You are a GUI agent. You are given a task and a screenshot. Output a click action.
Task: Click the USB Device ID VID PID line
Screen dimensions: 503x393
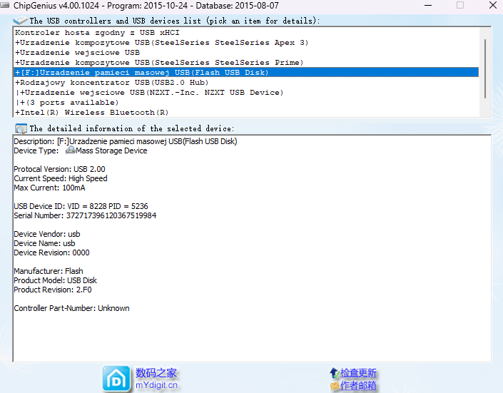[x=81, y=206]
